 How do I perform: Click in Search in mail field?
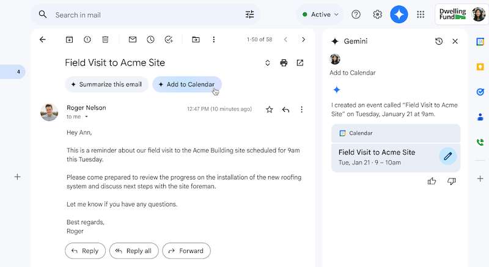click(x=147, y=15)
